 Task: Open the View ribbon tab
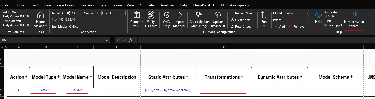coord(131,5)
